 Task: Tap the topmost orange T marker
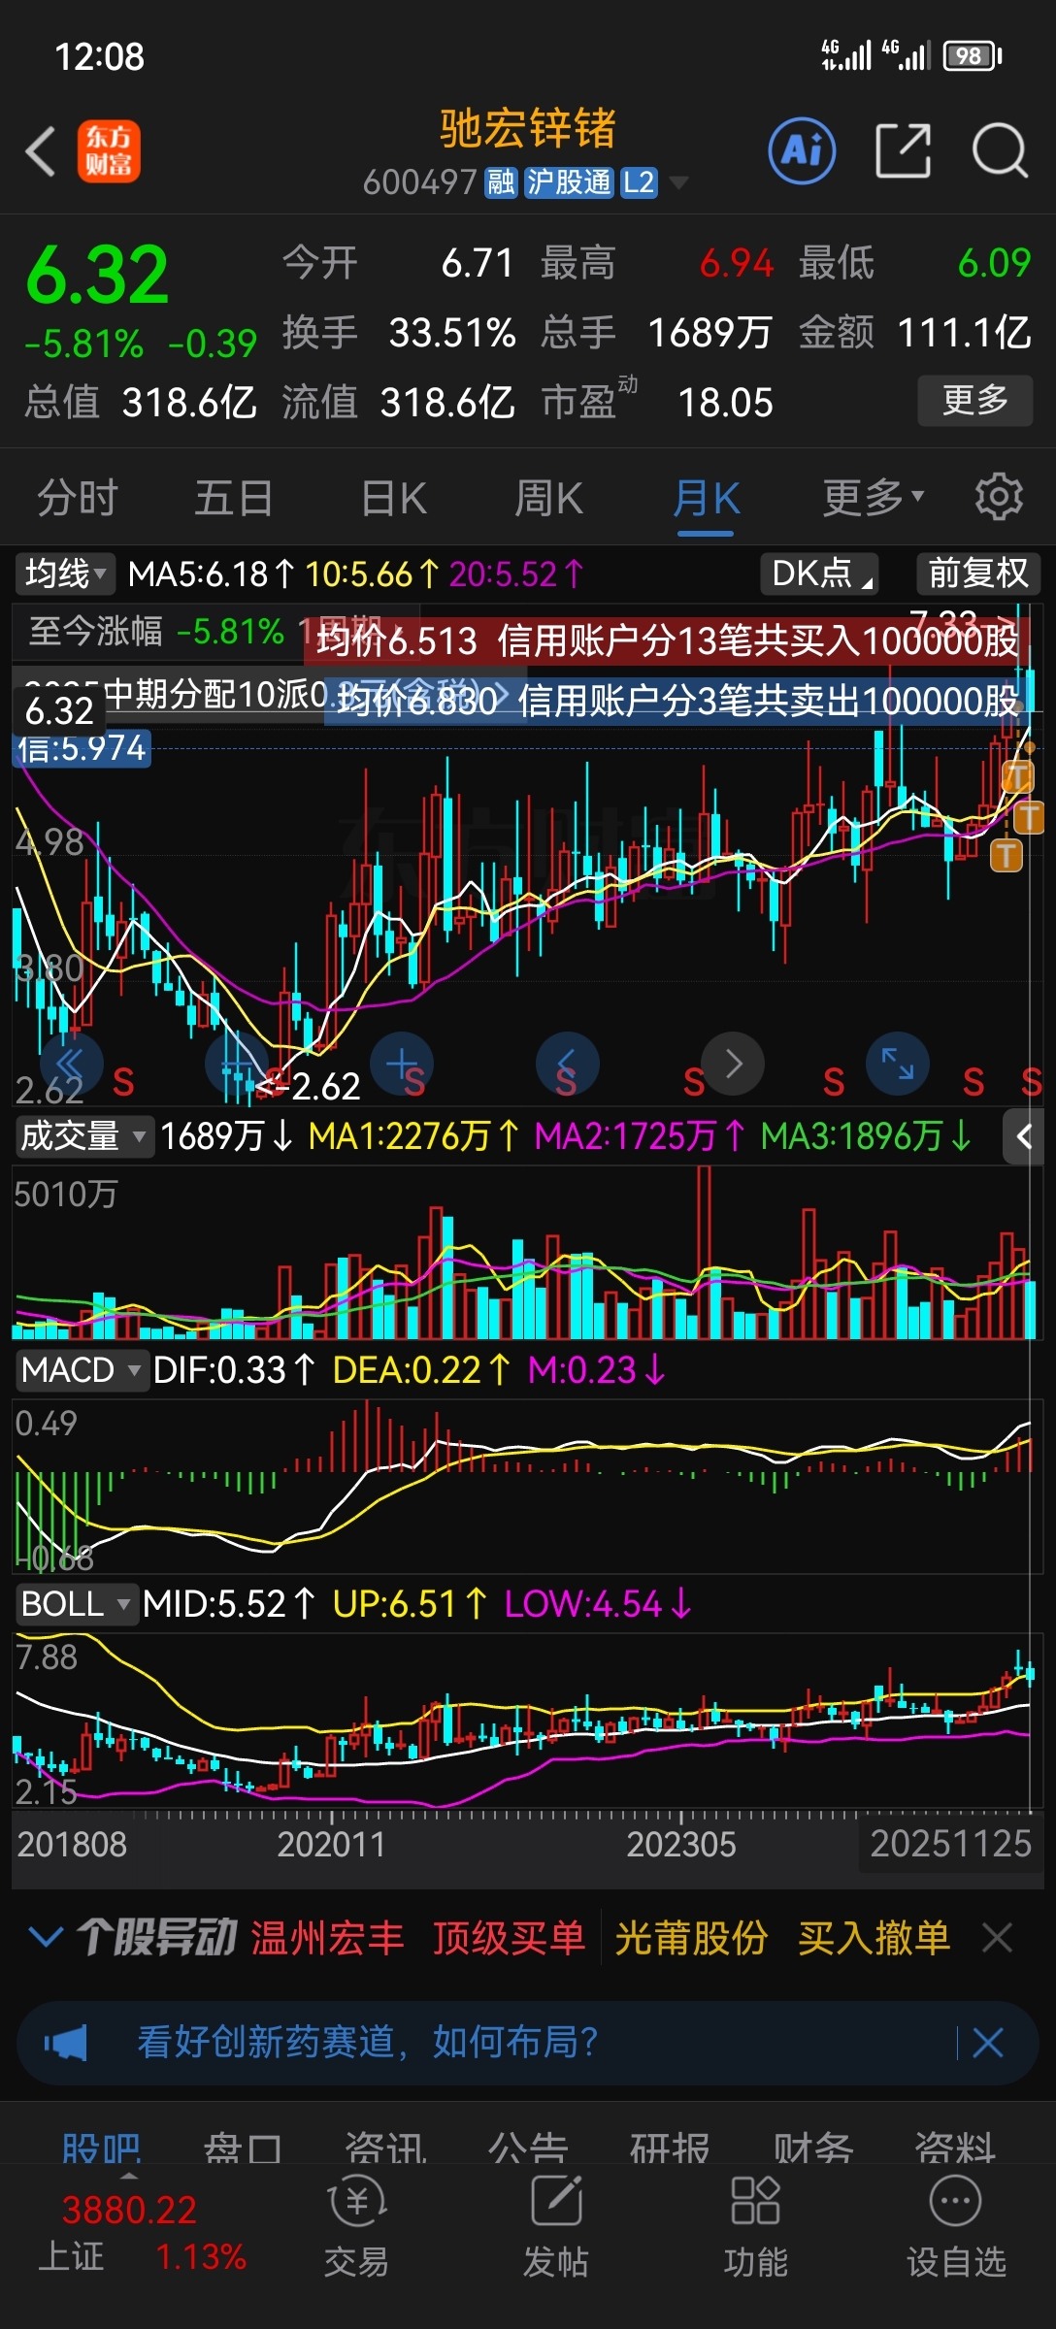[1017, 775]
